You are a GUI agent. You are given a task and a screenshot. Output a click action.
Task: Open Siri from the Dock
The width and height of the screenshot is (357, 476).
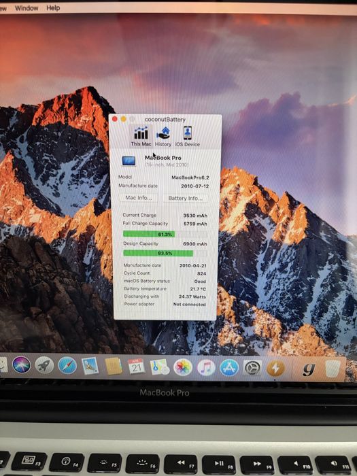pyautogui.click(x=21, y=364)
